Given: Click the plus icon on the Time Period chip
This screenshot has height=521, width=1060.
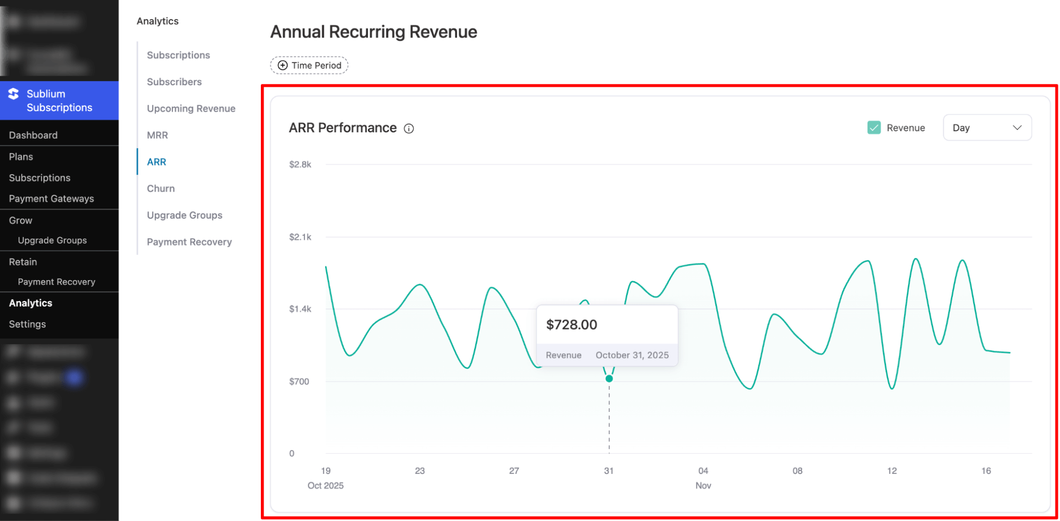Looking at the screenshot, I should (x=283, y=65).
